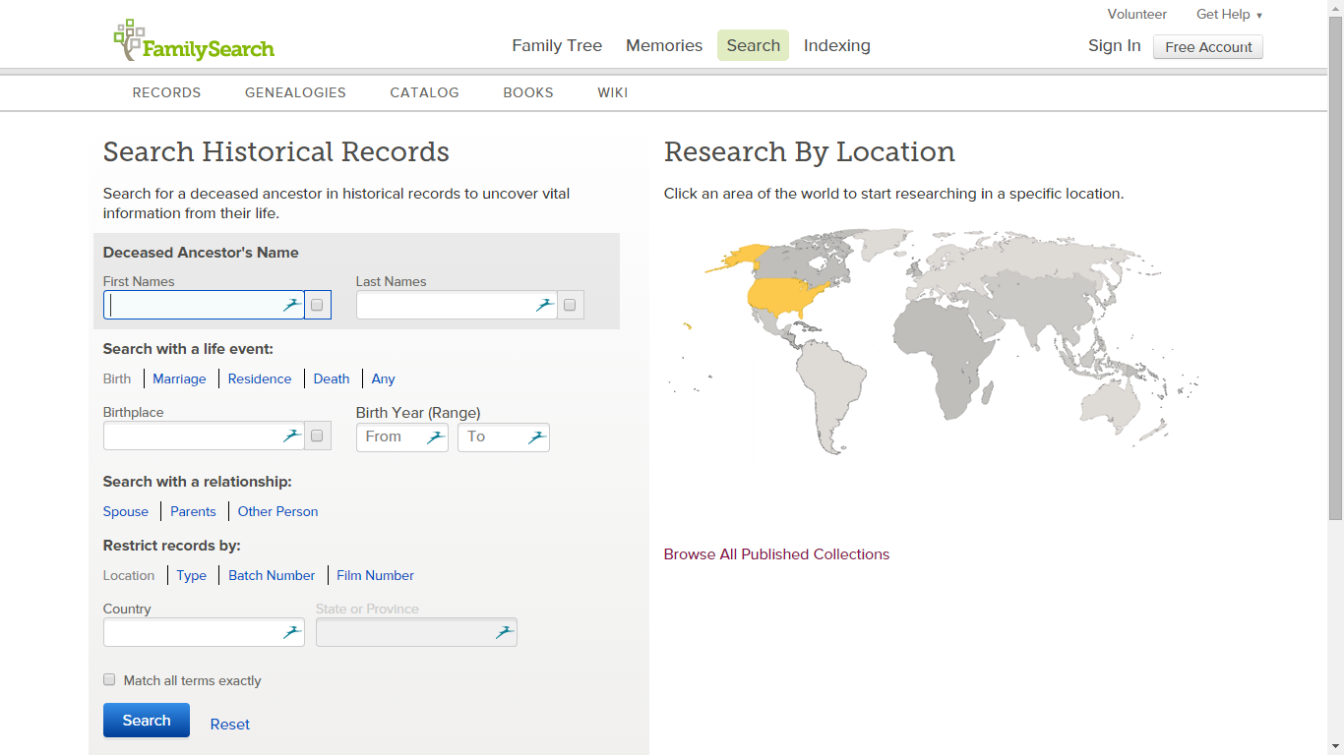The image size is (1344, 755).
Task: Click the Last Names input field
Action: coord(457,305)
